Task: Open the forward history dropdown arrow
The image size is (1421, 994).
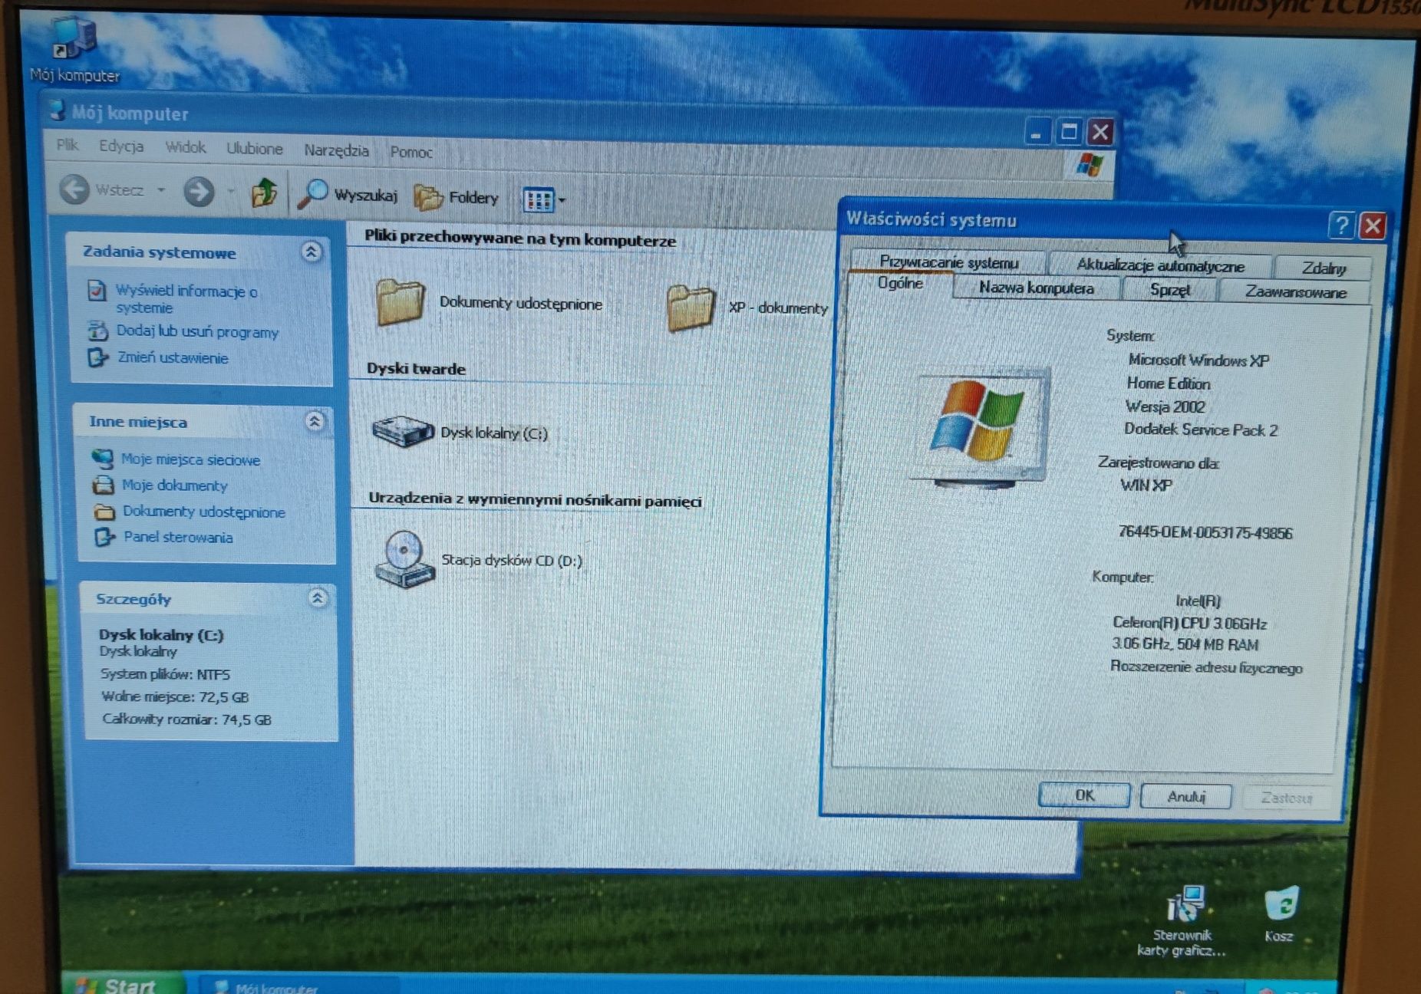Action: point(230,192)
